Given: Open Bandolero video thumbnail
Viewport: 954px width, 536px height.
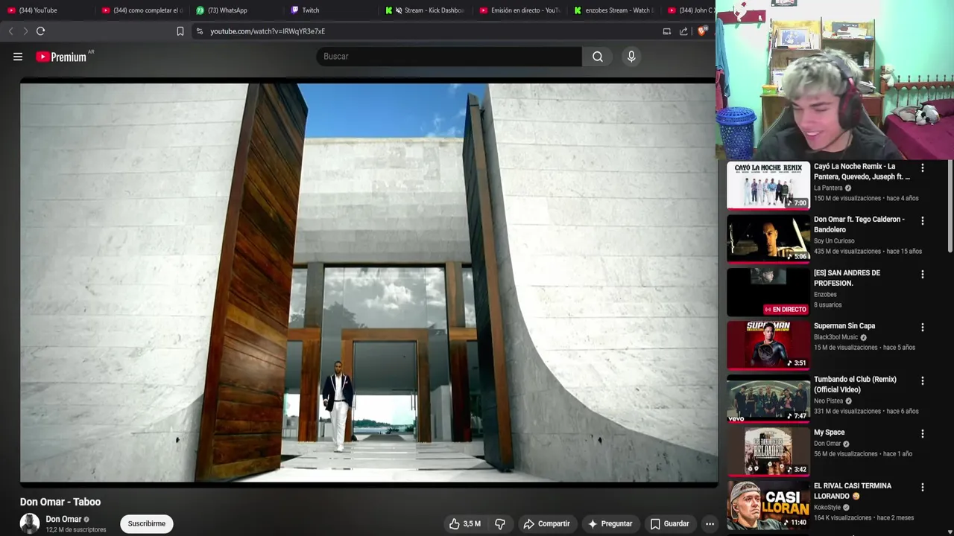Looking at the screenshot, I should [768, 239].
